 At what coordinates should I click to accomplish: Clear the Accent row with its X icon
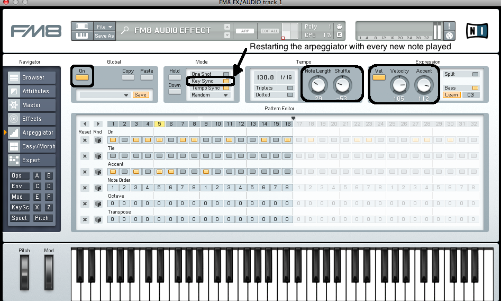(x=85, y=172)
